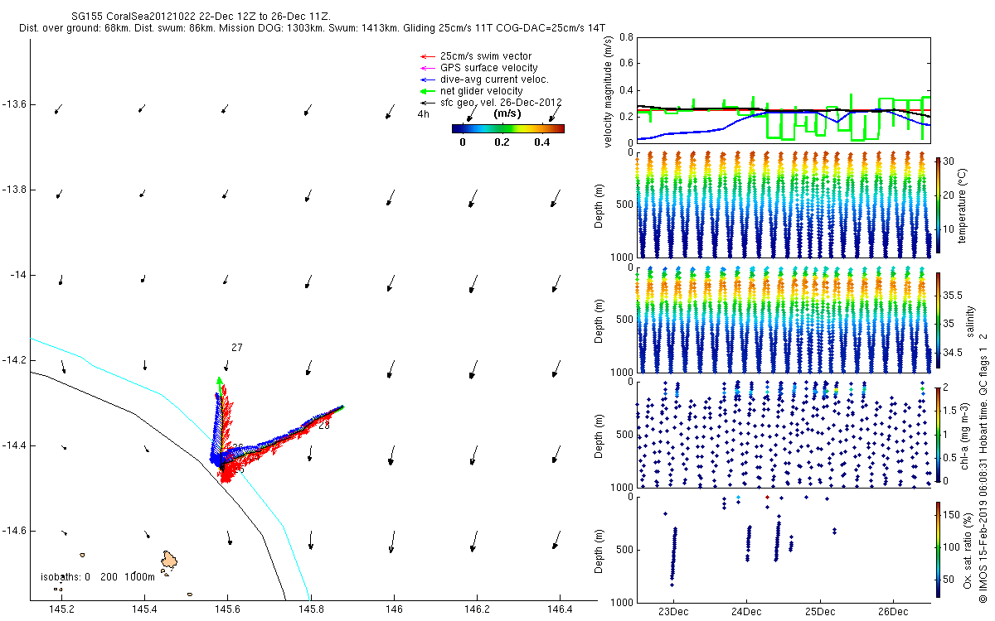This screenshot has height=621, width=995.
Task: Click the horizontal velocity (m/s) colorbar
Action: tap(507, 128)
